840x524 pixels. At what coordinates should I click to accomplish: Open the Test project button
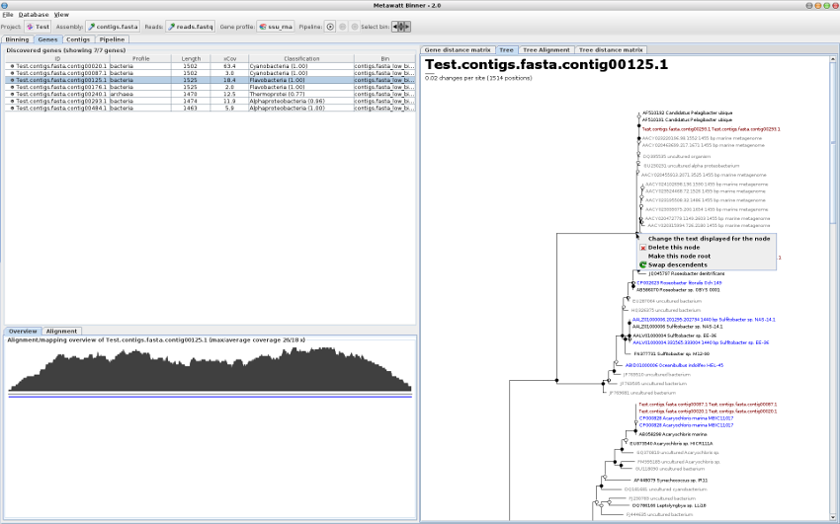point(38,27)
